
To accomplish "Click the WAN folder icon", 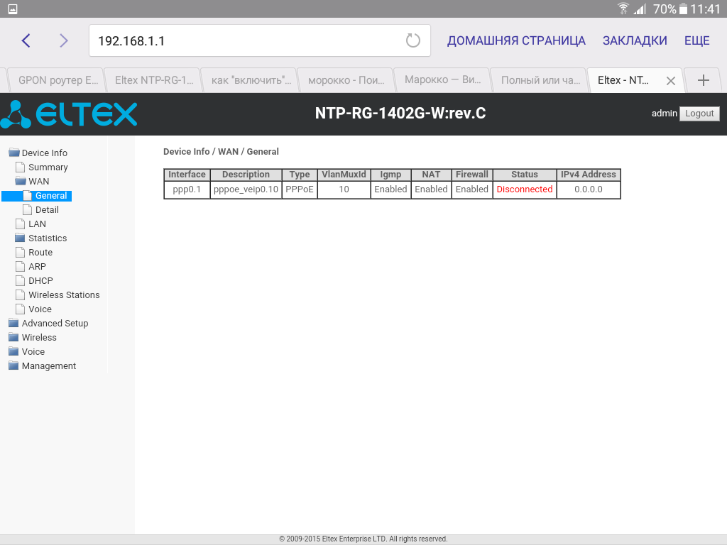I will (x=21, y=181).
